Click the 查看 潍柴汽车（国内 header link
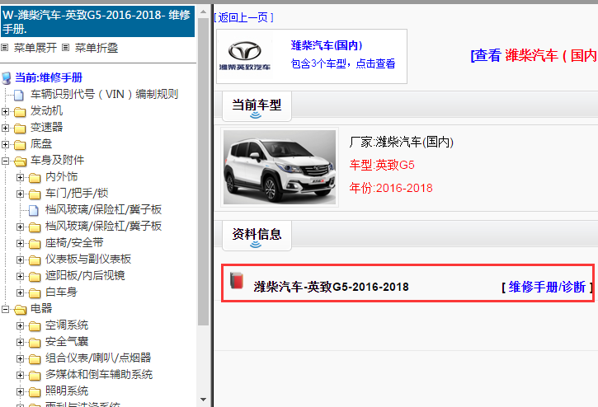Viewport: 598px width, 407px height. [534, 56]
